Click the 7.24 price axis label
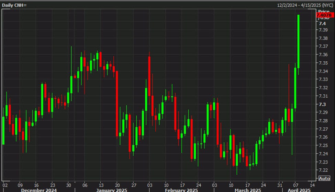335x192 pixels. tap(323, 154)
